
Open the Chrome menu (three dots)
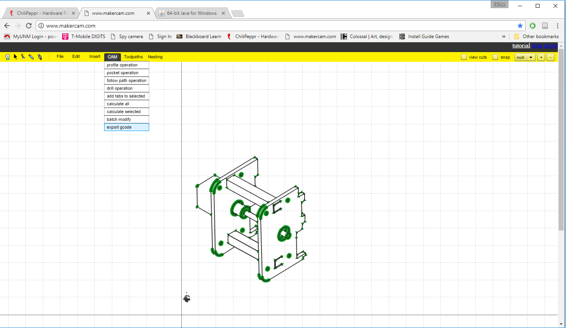click(x=557, y=26)
